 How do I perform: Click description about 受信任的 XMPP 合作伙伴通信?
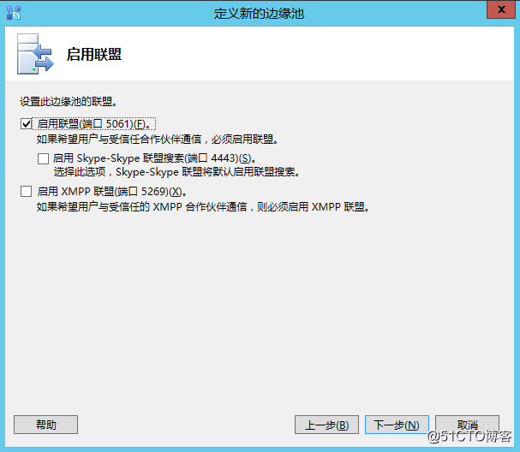[x=203, y=207]
